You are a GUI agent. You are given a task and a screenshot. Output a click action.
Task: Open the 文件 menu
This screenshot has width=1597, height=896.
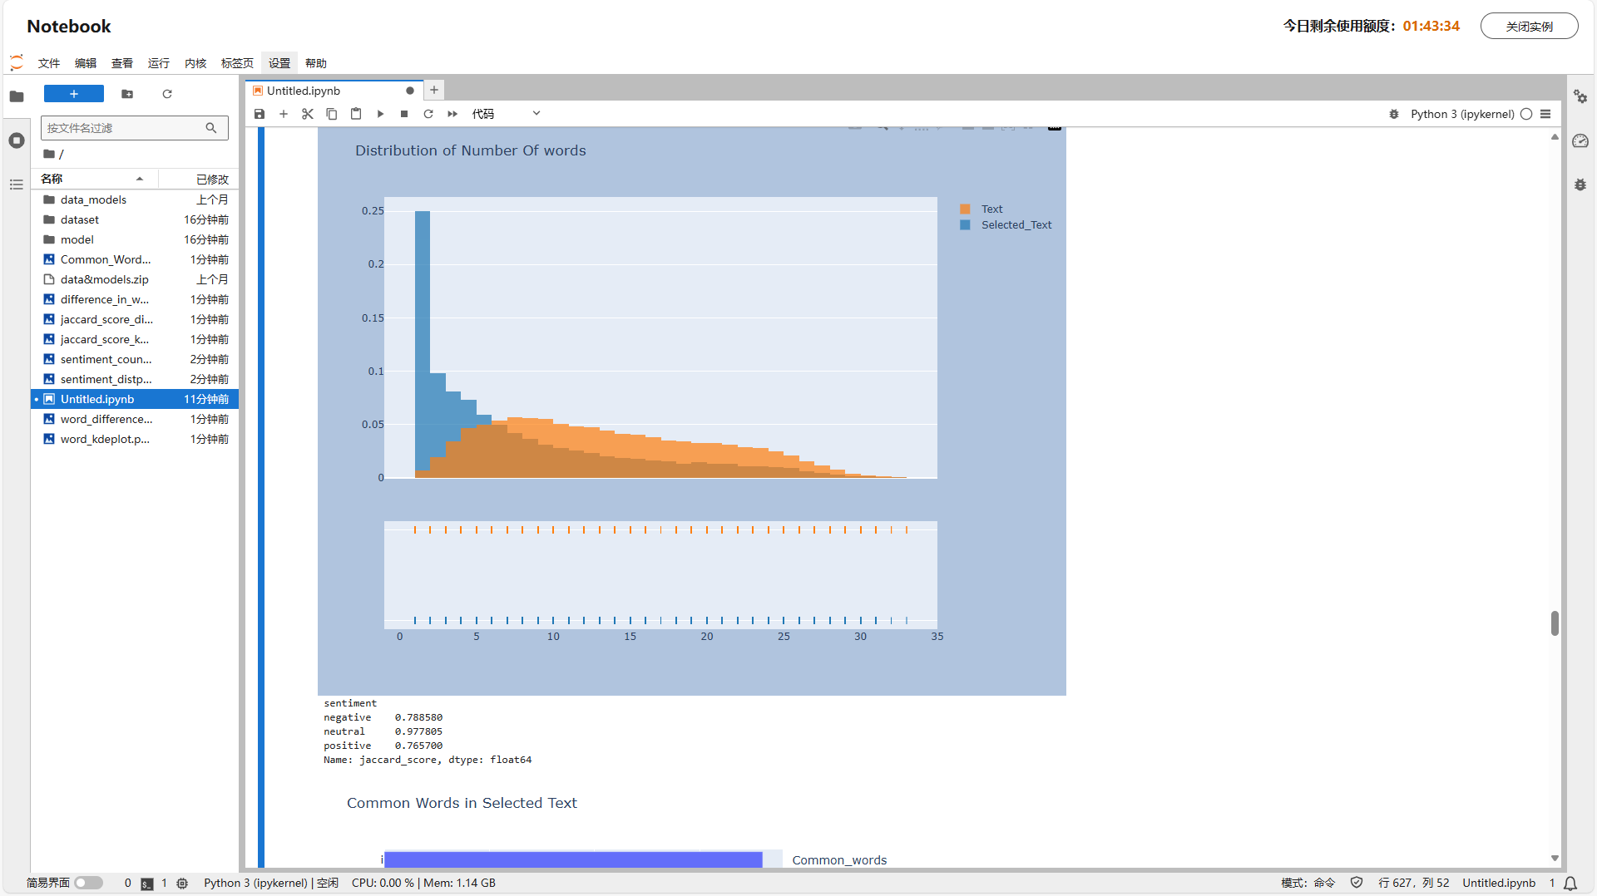(x=49, y=63)
